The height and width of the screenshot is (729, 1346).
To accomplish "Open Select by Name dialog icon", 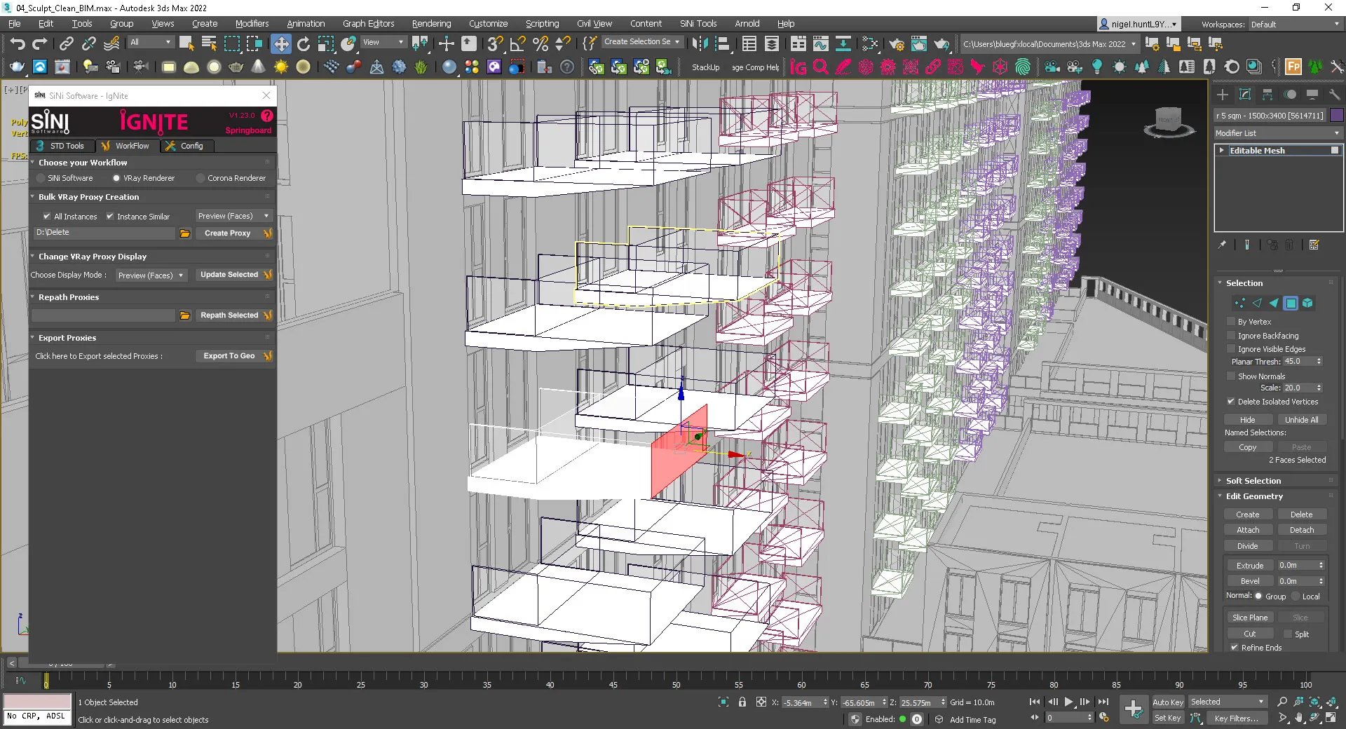I will pos(209,44).
